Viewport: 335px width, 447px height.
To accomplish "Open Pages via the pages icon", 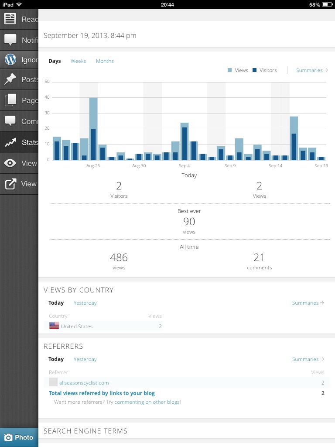I will tap(10, 100).
